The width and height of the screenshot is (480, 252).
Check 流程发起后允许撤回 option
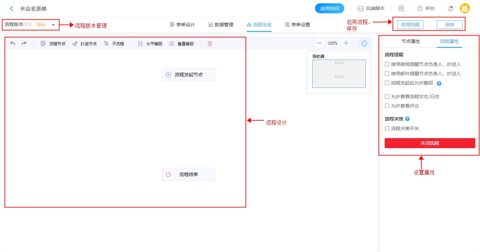(x=387, y=83)
